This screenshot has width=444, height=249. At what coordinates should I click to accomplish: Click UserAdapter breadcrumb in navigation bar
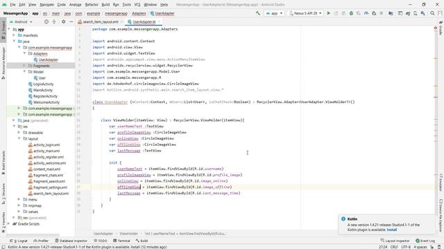tap(162, 13)
